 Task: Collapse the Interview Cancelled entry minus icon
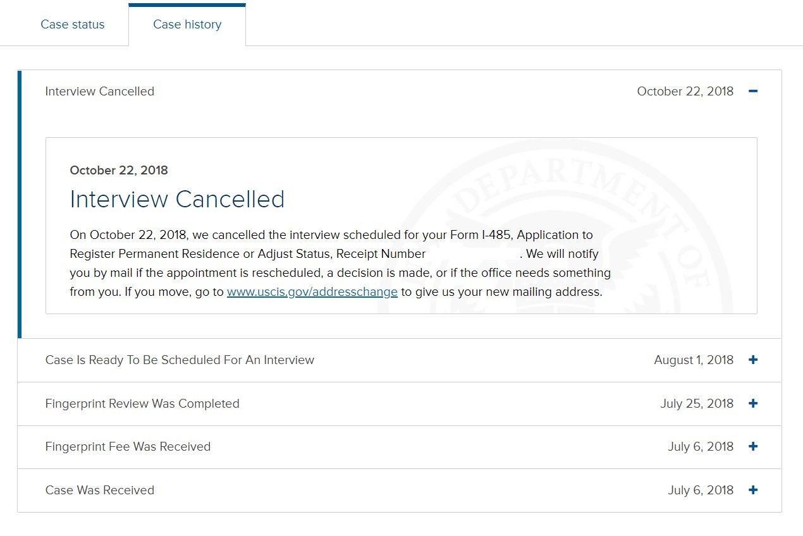pyautogui.click(x=752, y=91)
